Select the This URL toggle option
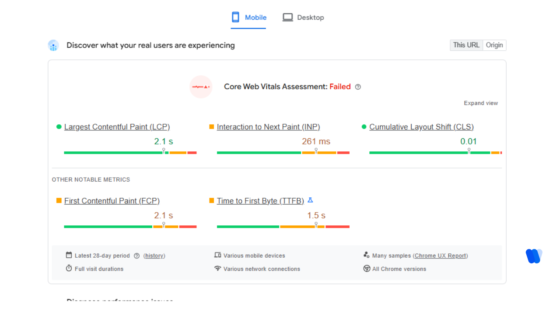 coord(466,45)
